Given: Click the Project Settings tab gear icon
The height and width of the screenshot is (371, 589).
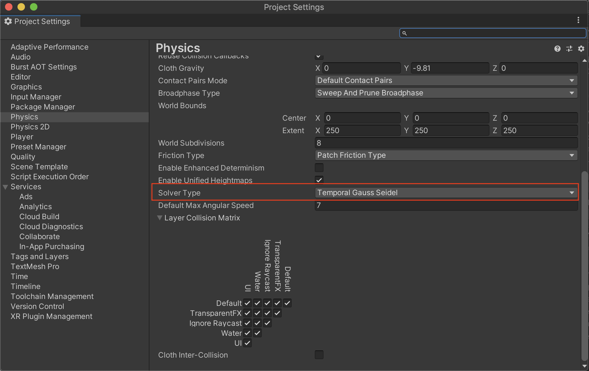Looking at the screenshot, I should pyautogui.click(x=8, y=21).
